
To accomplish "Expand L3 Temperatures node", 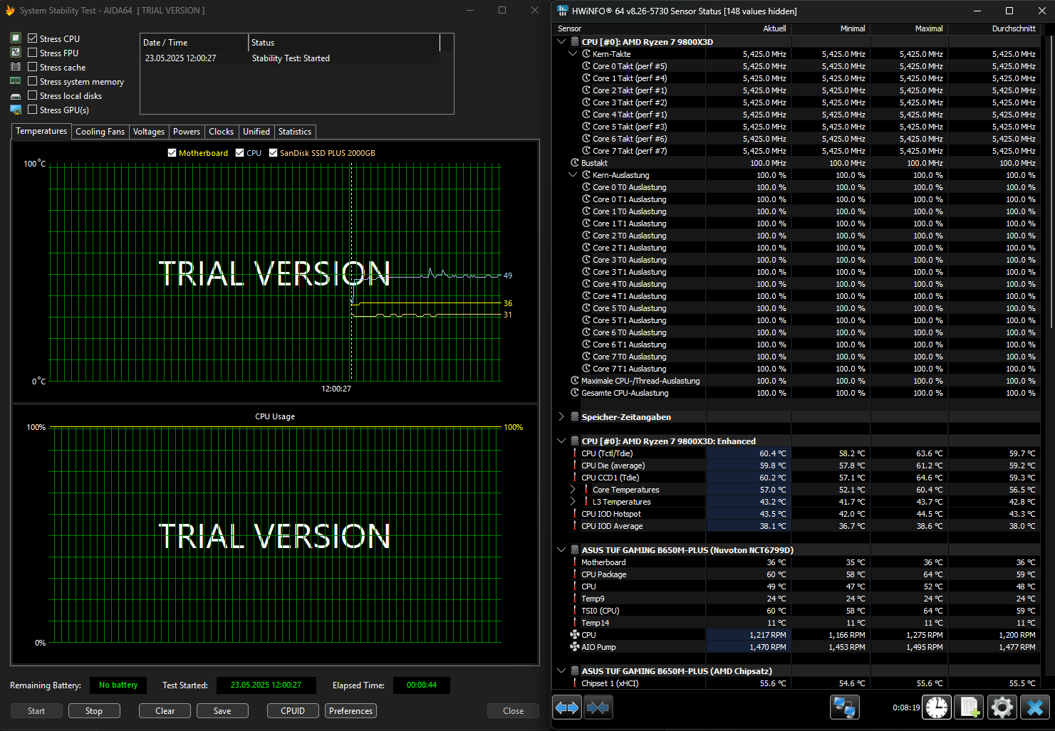I will pos(573,502).
